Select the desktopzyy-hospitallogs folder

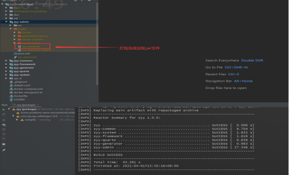click(30, 11)
